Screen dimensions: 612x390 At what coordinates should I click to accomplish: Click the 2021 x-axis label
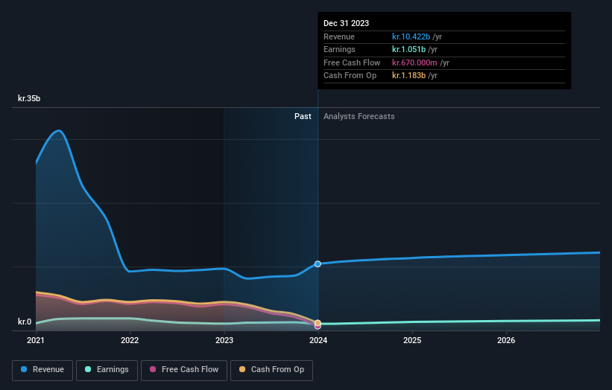tap(36, 341)
